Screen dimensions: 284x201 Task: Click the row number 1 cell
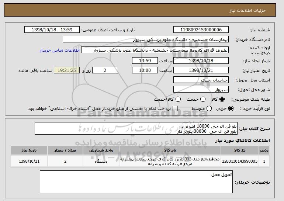tap(264, 161)
